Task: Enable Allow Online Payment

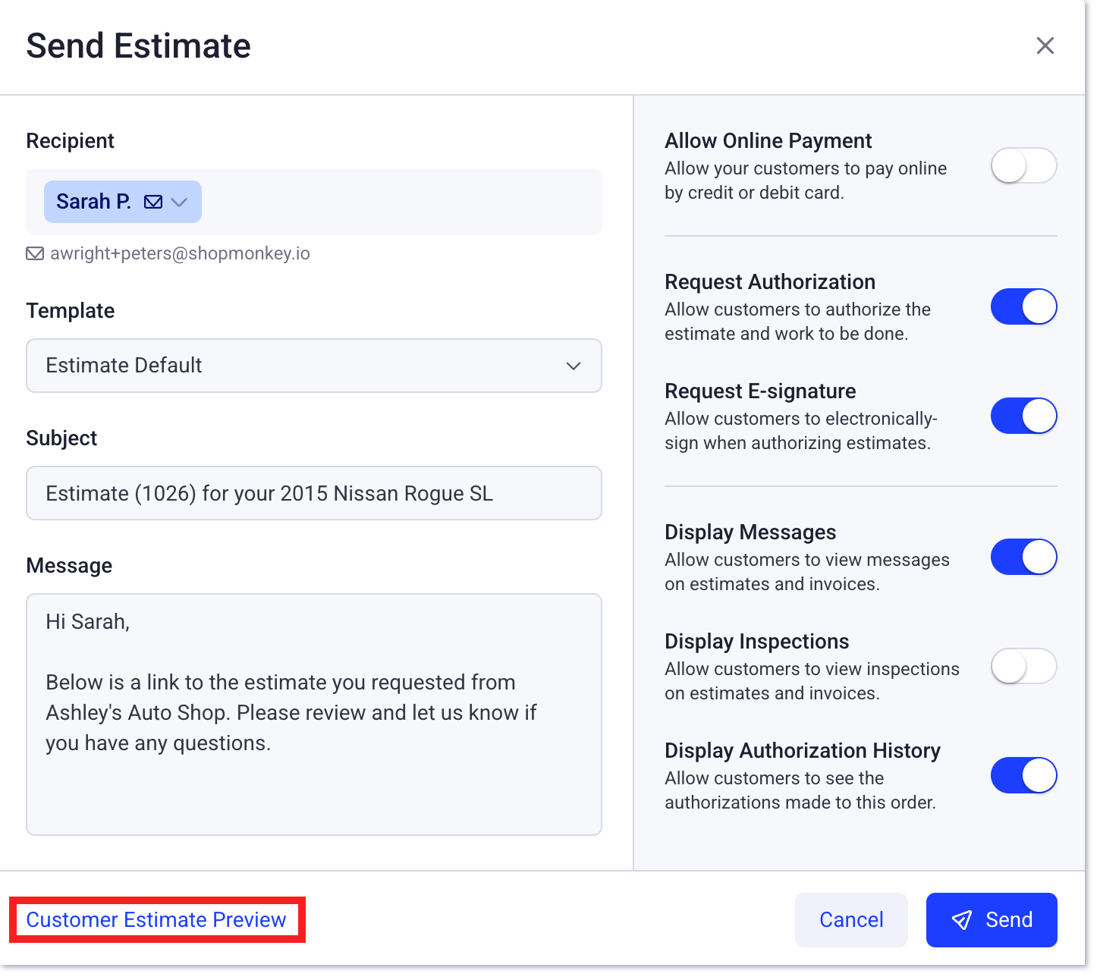Action: point(1023,165)
